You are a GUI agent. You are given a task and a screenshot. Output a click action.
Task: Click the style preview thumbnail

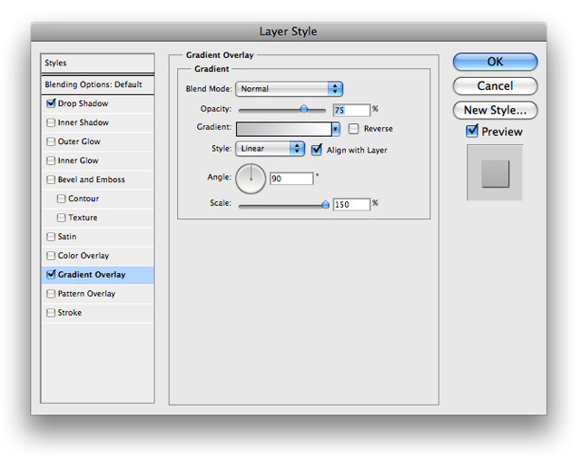[495, 172]
